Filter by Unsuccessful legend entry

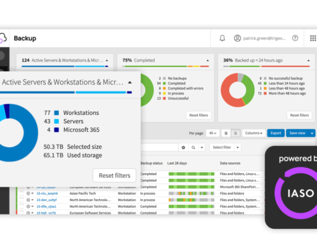coord(178,98)
